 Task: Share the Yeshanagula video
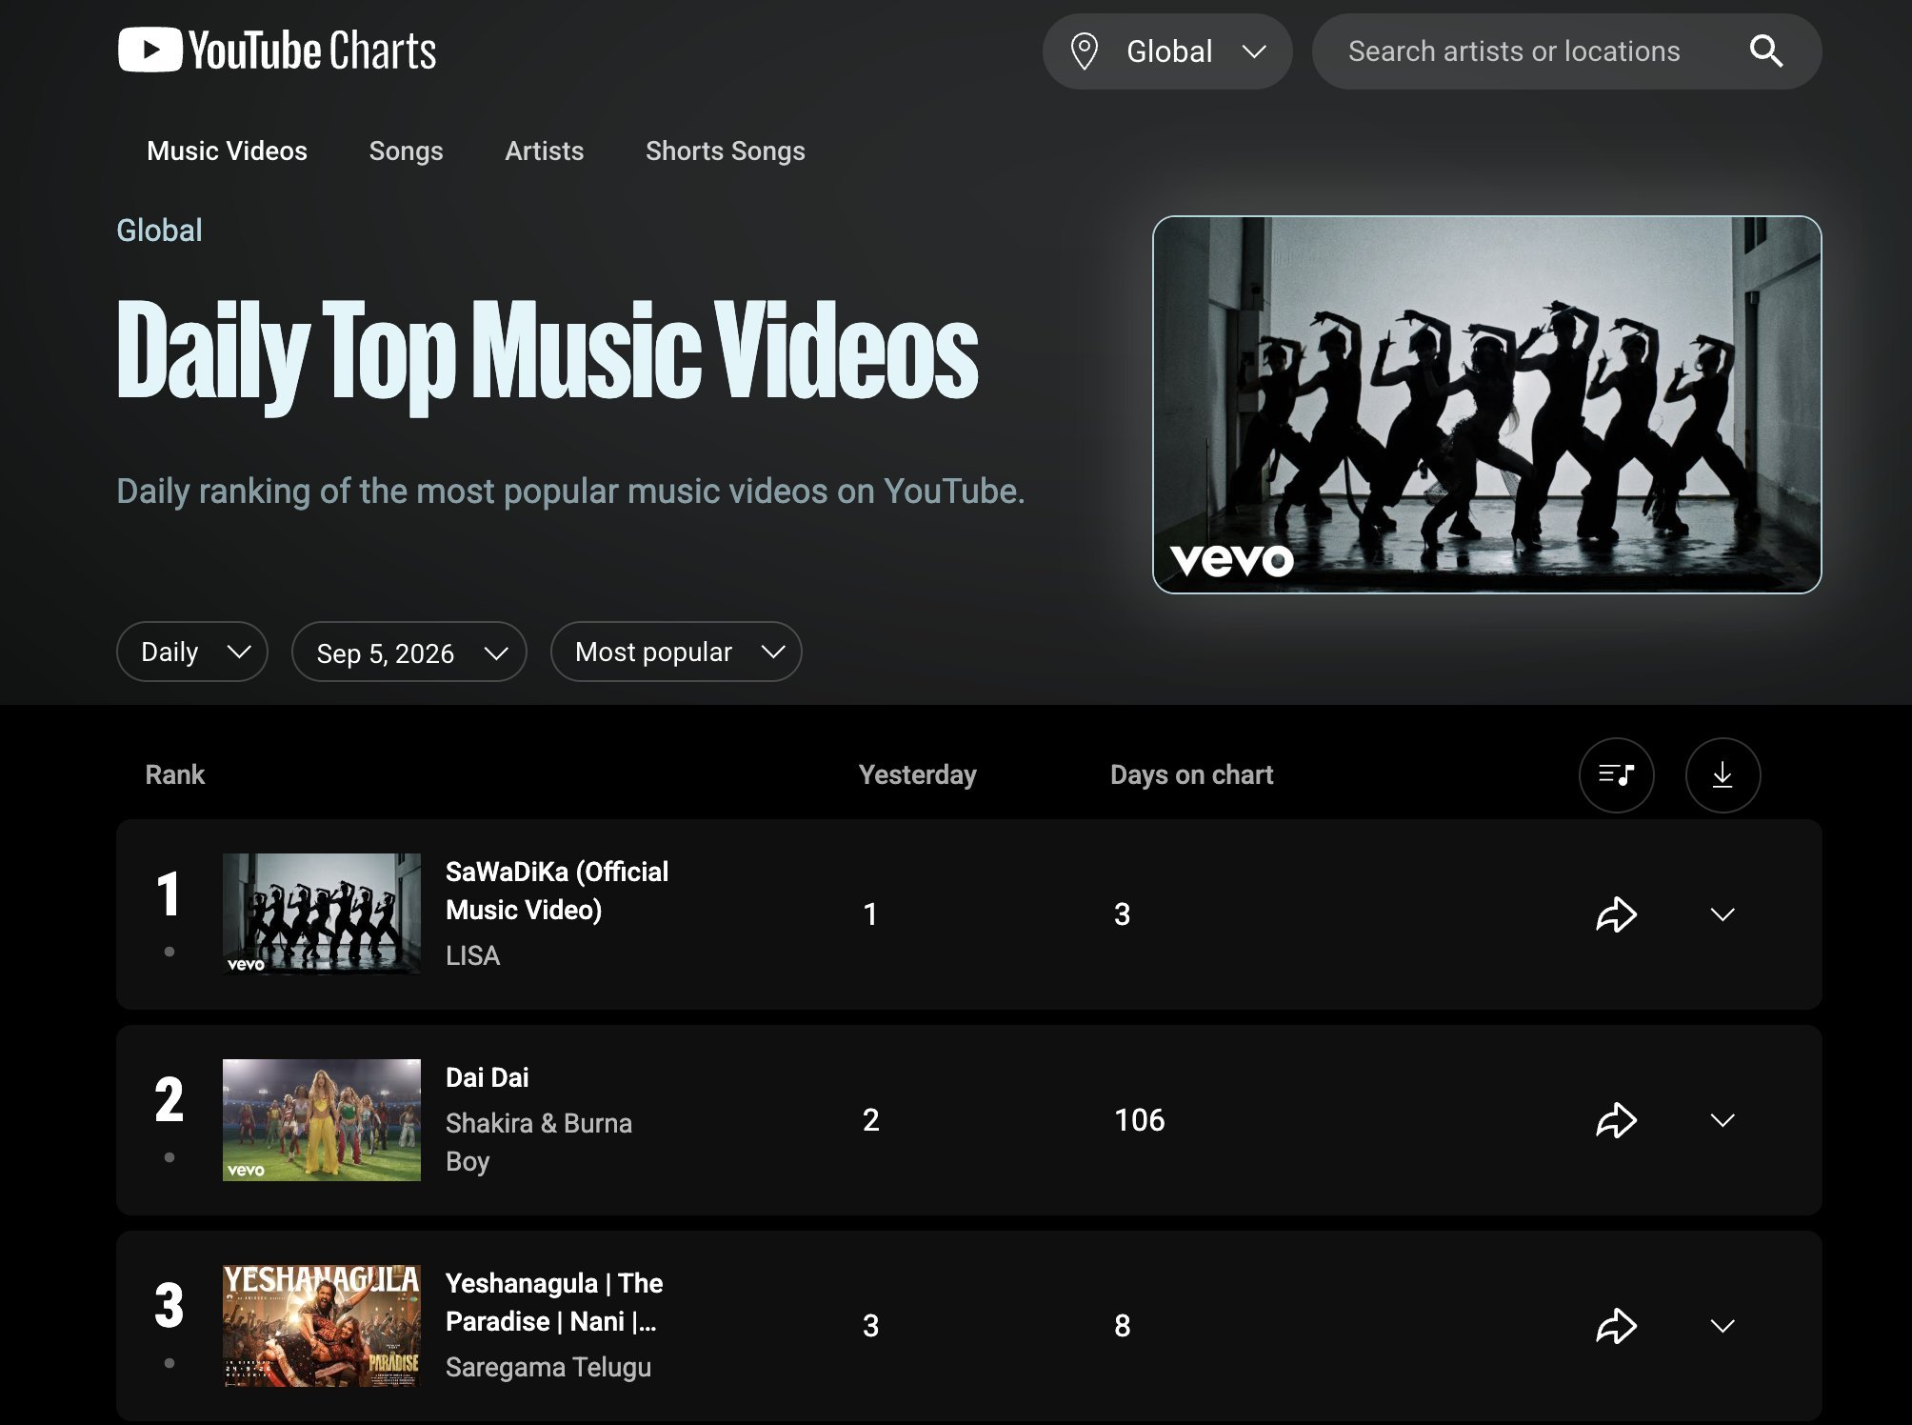tap(1616, 1326)
